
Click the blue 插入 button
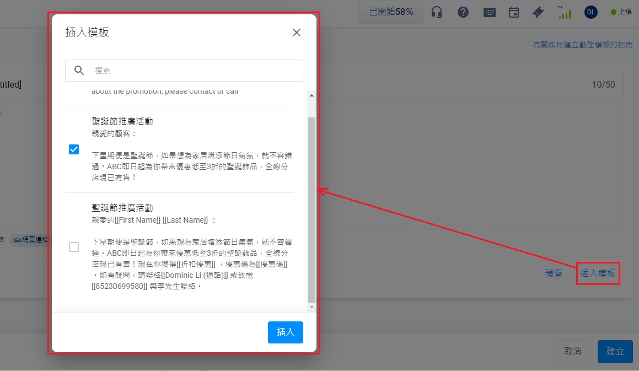[285, 332]
